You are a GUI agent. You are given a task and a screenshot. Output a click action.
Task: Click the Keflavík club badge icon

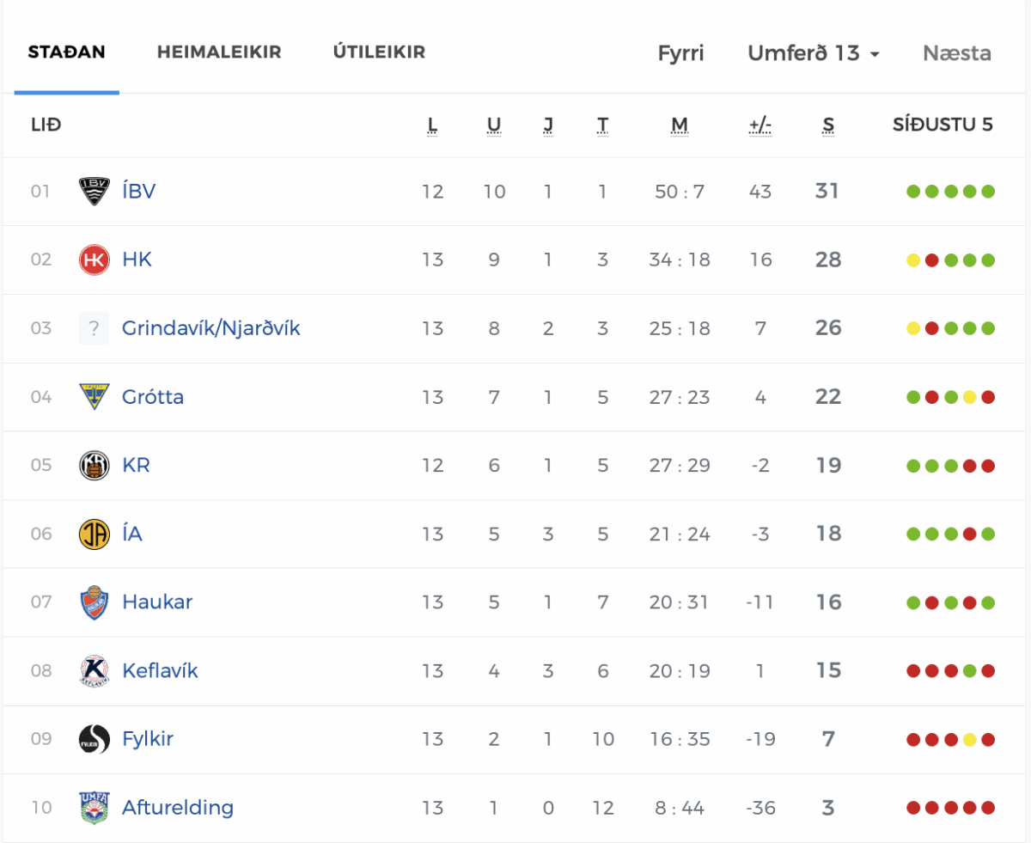[94, 670]
